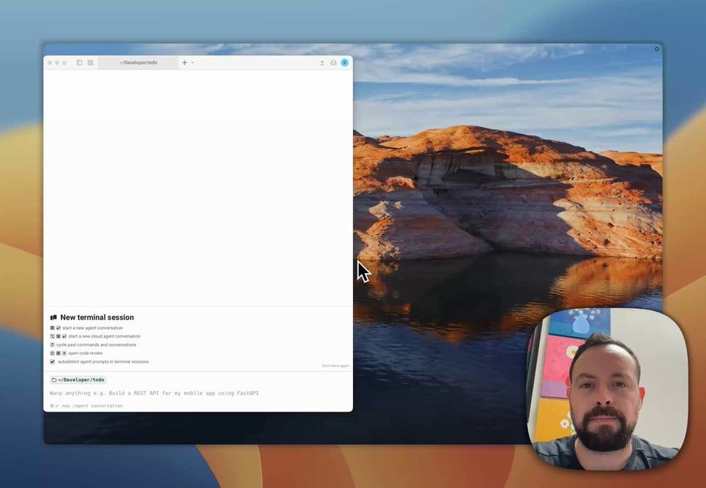Click the terminal icon beside New terminal session

click(x=54, y=317)
